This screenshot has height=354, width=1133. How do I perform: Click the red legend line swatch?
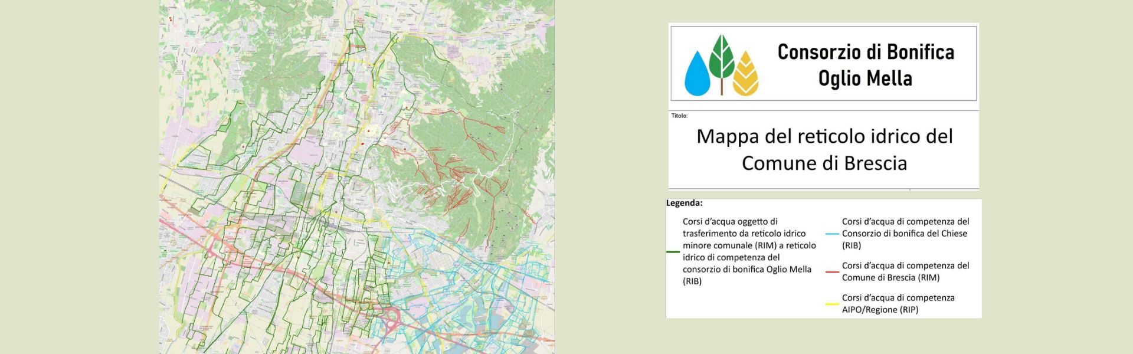tap(831, 272)
